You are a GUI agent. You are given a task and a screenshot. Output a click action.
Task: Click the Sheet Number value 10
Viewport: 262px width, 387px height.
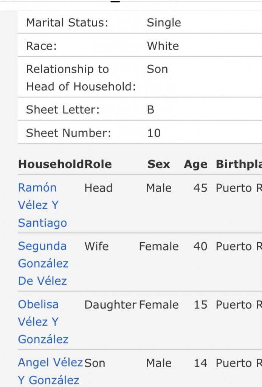(x=154, y=133)
